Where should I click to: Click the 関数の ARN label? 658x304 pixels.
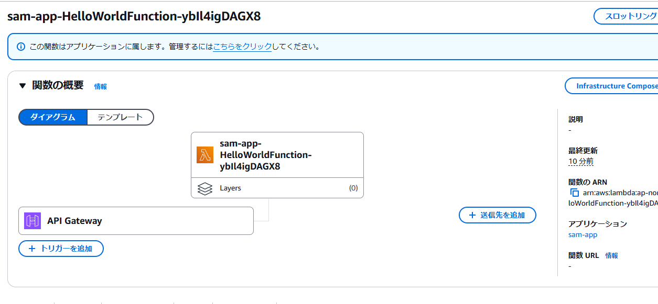pos(588,182)
